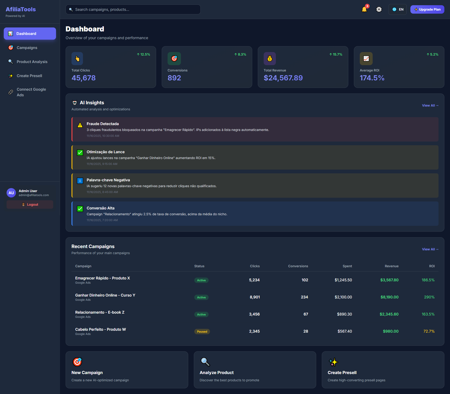This screenshot has height=394, width=450.
Task: Open the EN language selector
Action: point(397,9)
